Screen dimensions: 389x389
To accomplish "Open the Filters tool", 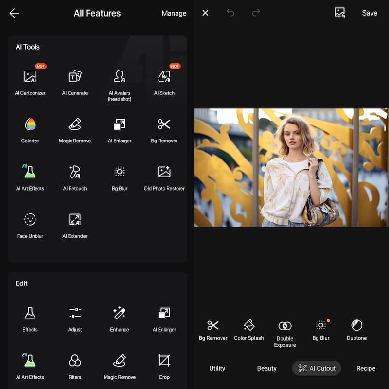I will point(75,367).
